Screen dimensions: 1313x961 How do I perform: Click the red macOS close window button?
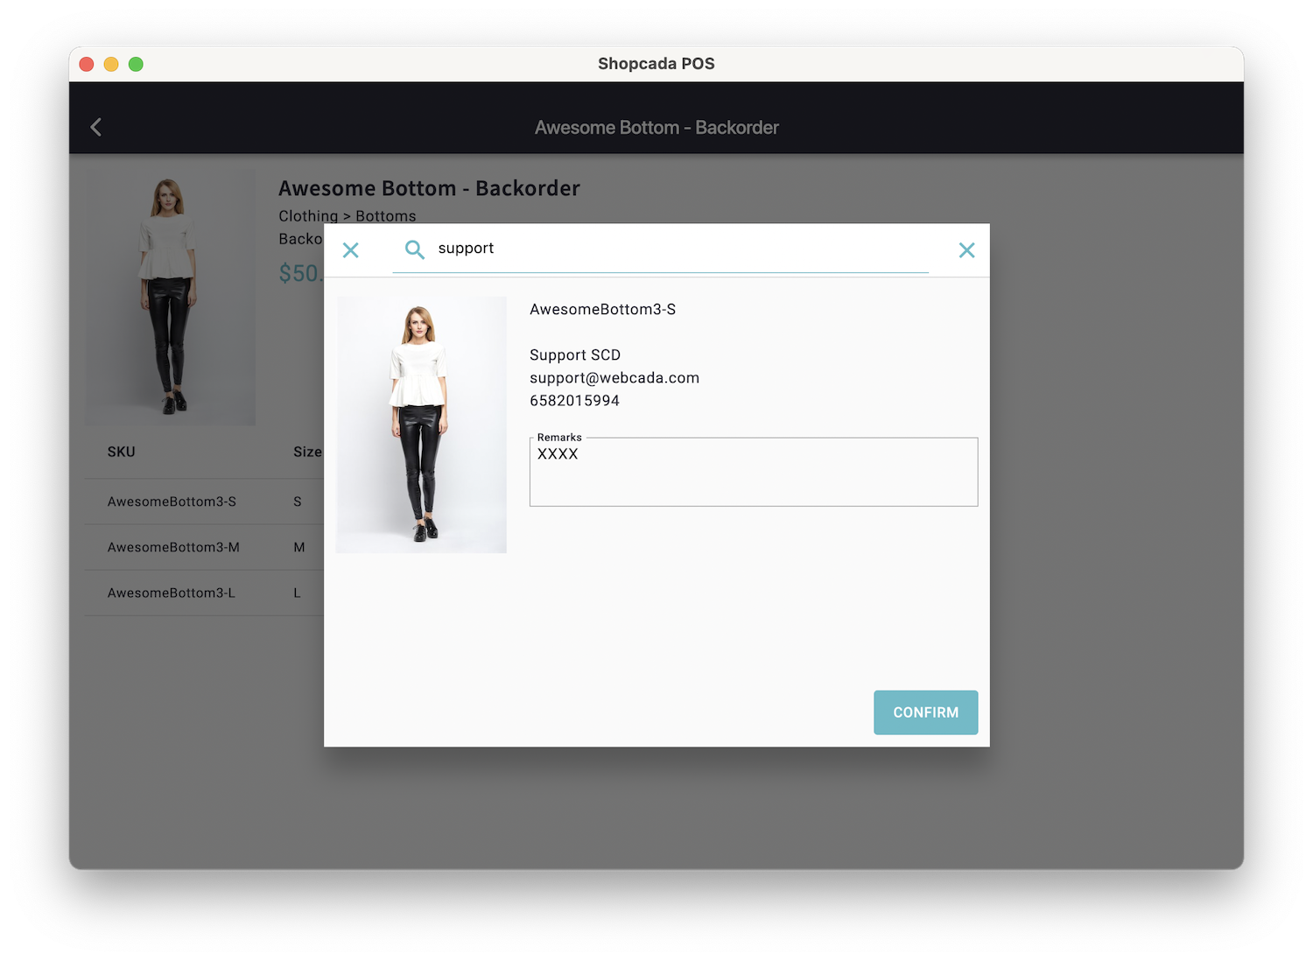(x=87, y=64)
